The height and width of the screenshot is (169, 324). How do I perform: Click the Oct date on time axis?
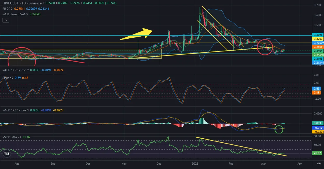coord(88,164)
